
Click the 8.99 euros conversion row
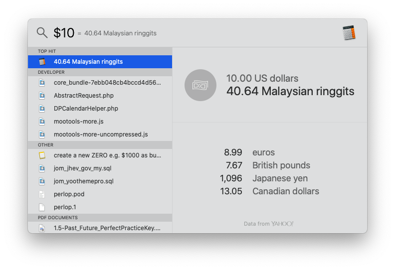[x=249, y=152]
